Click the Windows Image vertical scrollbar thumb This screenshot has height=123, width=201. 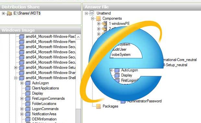[x=78, y=116]
